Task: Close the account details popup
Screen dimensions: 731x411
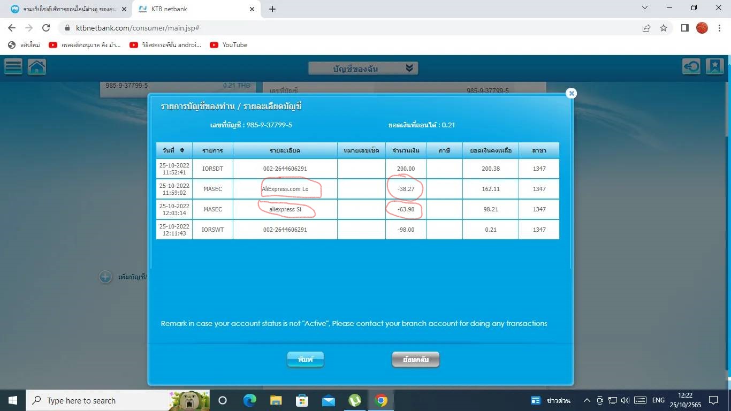Action: coord(572,93)
